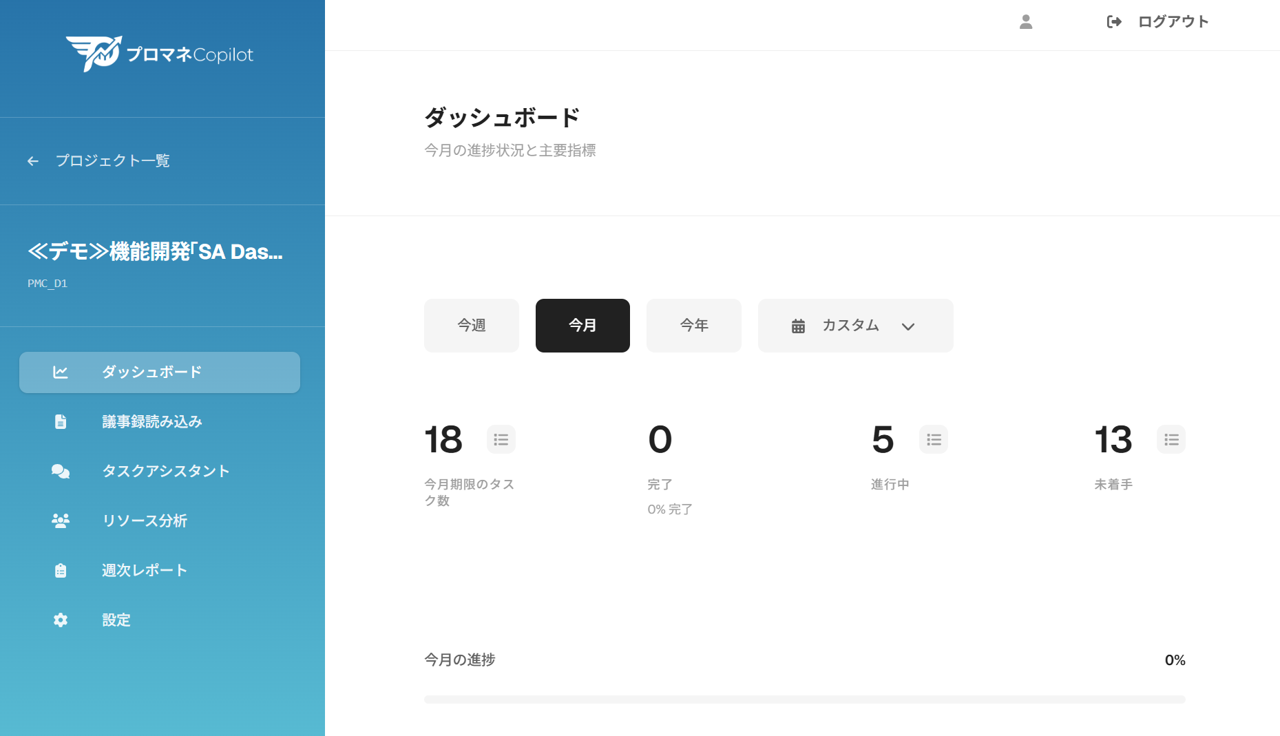1280x736 pixels.
Task: Keep 今月 selected as active period
Action: [x=583, y=326]
